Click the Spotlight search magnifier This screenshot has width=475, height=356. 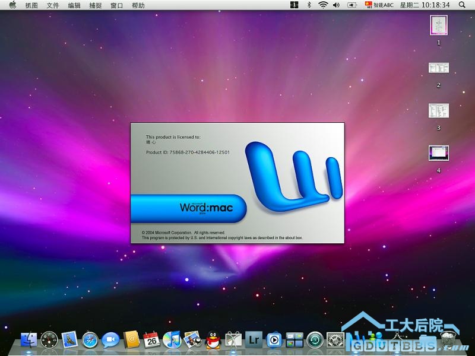click(462, 5)
